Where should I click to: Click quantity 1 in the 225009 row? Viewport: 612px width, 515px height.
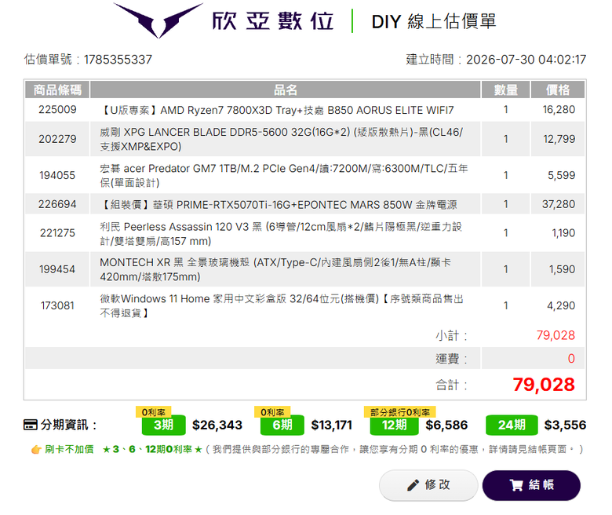(x=506, y=110)
